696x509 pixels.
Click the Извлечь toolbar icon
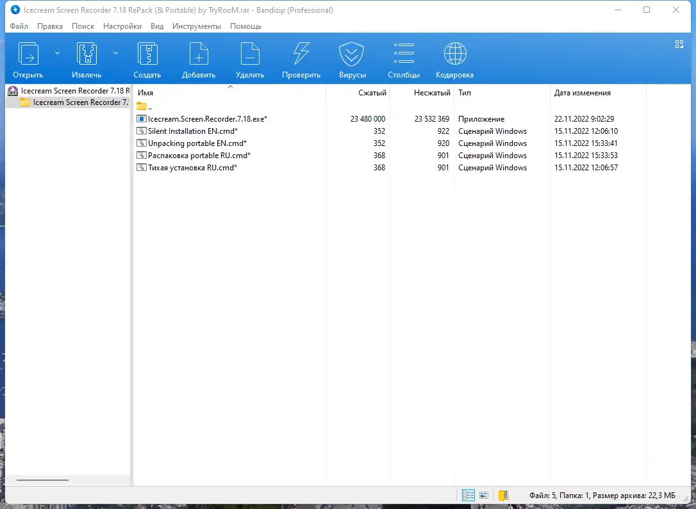pyautogui.click(x=87, y=54)
